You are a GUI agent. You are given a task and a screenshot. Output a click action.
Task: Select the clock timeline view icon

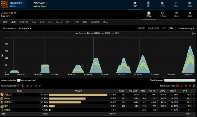click(163, 13)
